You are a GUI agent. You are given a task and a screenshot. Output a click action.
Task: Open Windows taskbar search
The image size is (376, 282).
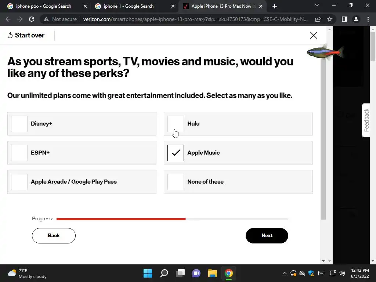164,273
